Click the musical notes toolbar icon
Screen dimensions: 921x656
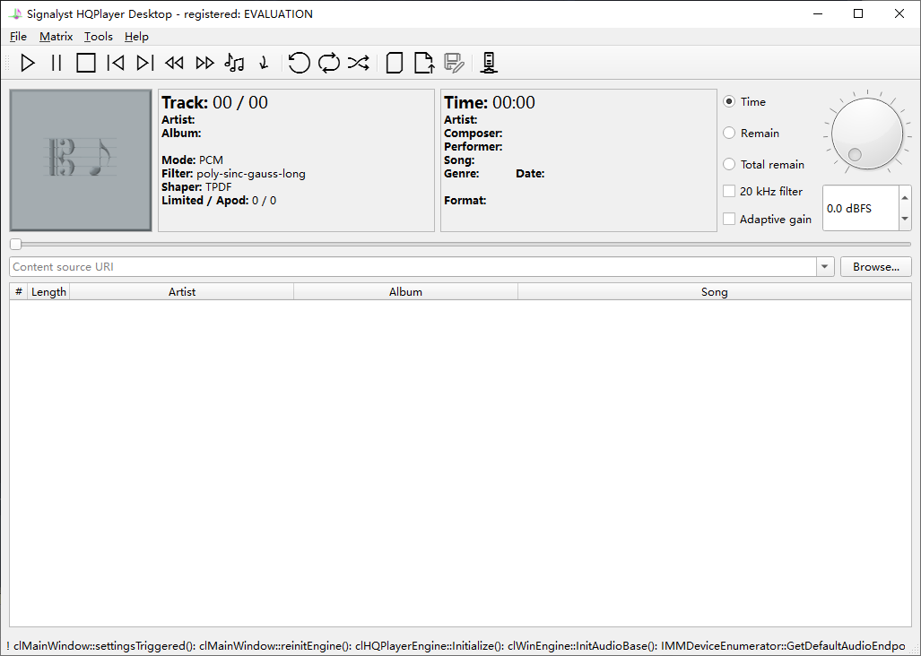point(234,63)
